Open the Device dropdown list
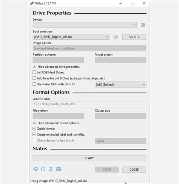 point(85,25)
